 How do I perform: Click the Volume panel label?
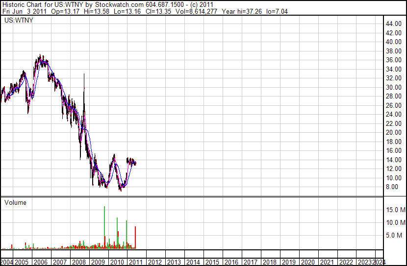[x=15, y=202]
